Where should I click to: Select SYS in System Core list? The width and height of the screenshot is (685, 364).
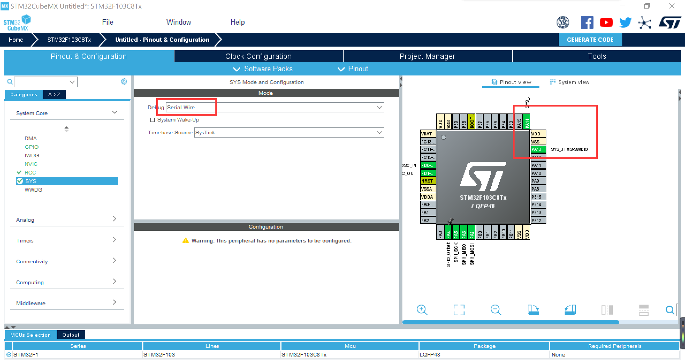[x=31, y=181]
